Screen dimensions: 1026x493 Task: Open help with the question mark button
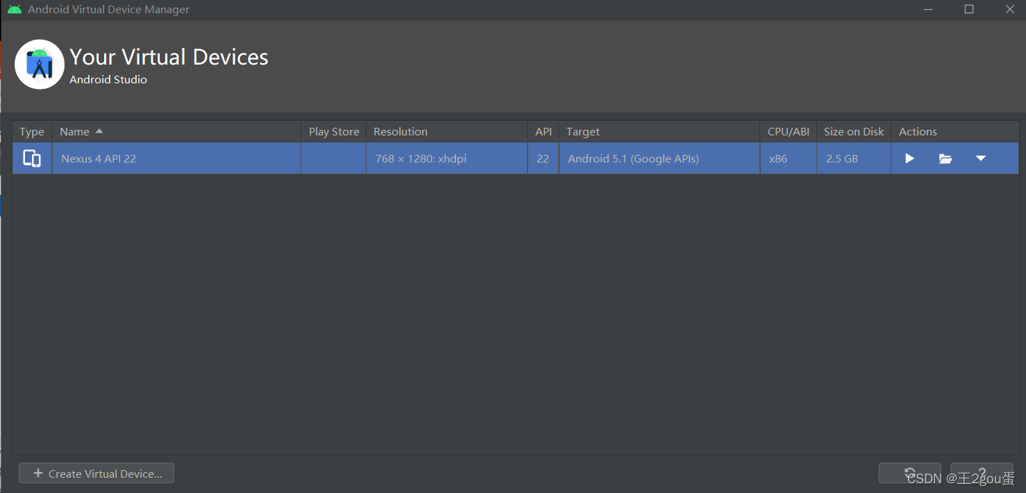982,474
